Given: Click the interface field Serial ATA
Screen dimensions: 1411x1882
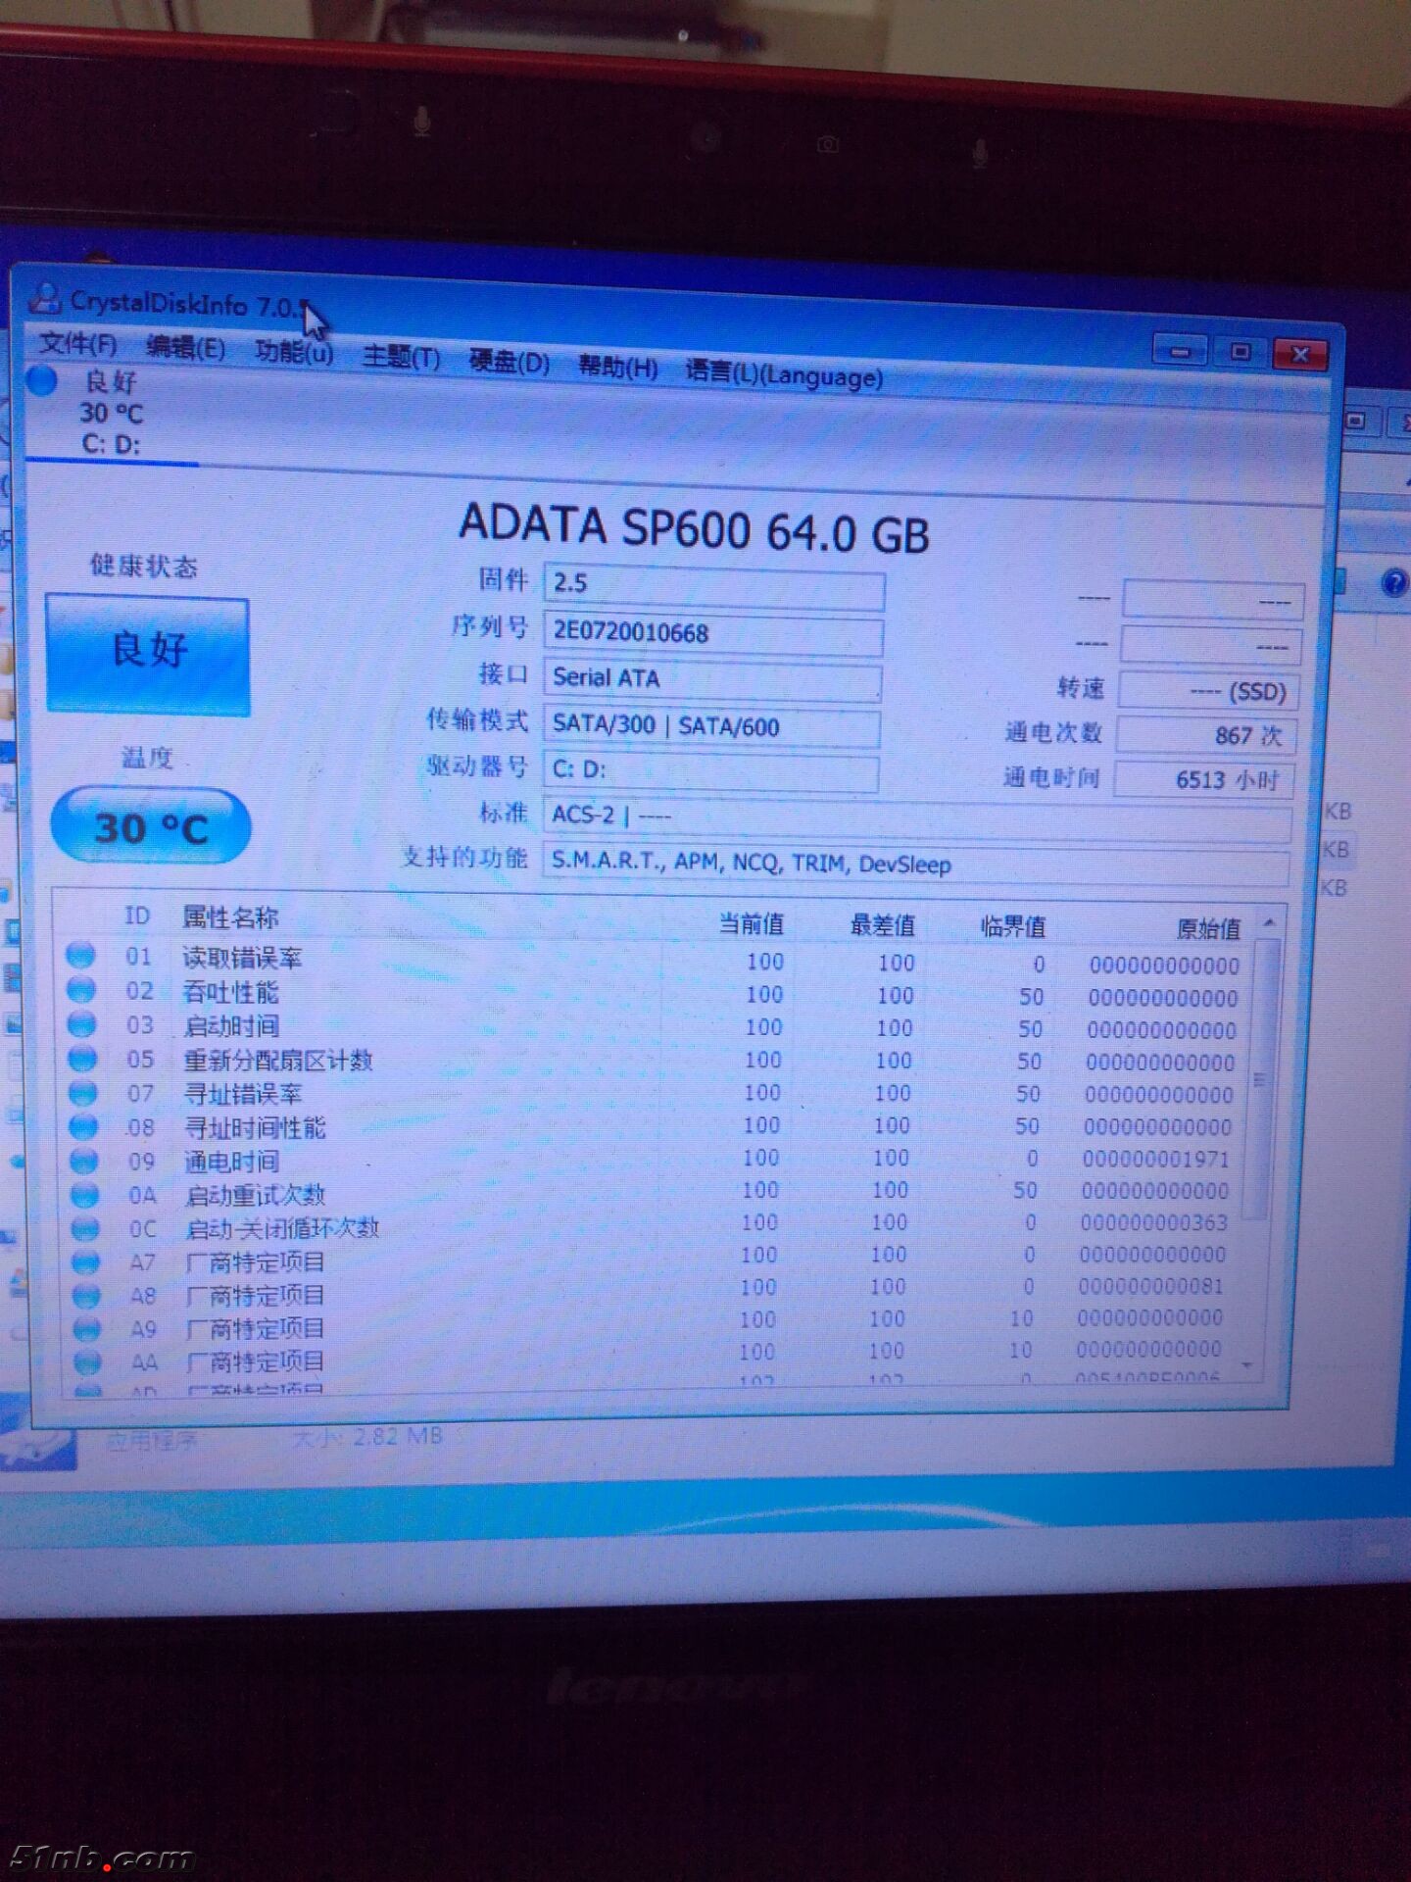Looking at the screenshot, I should pyautogui.click(x=712, y=679).
